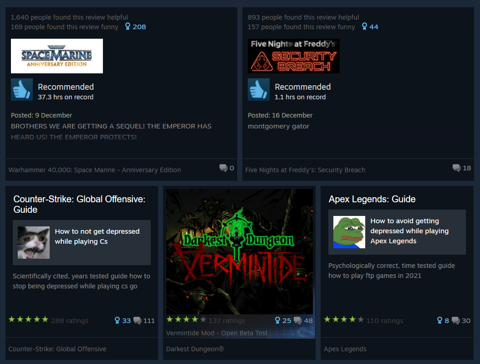Click award icon on CS:GO guide
The height and width of the screenshot is (364, 480).
[117, 321]
